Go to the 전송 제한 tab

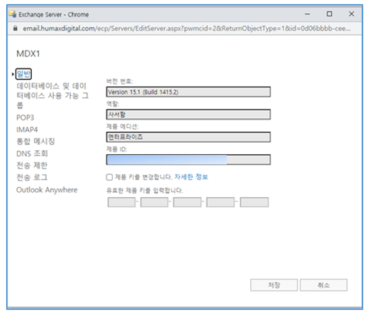tap(32, 166)
